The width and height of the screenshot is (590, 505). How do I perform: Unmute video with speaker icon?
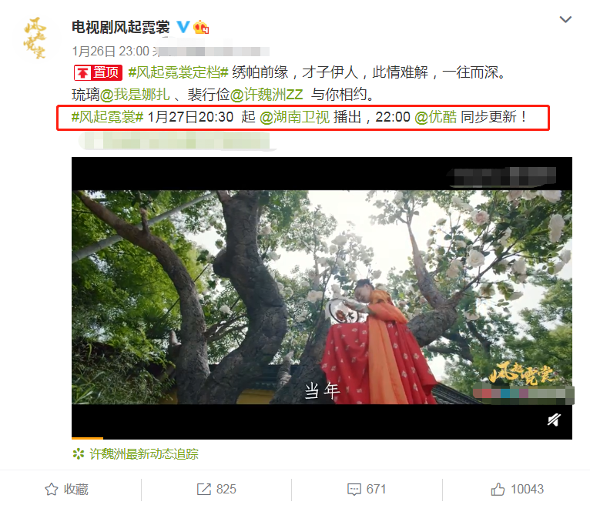[554, 420]
